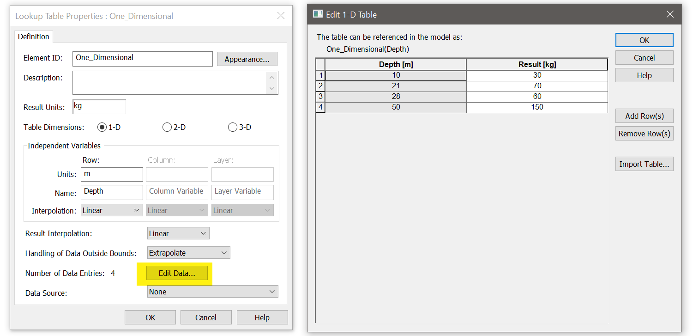The width and height of the screenshot is (693, 336).
Task: Click the Import Table... button
Action: [645, 164]
